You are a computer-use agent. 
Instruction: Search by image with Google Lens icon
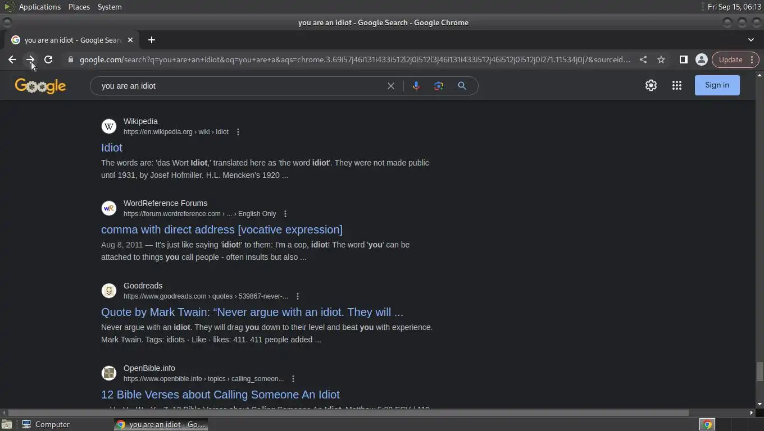[439, 86]
